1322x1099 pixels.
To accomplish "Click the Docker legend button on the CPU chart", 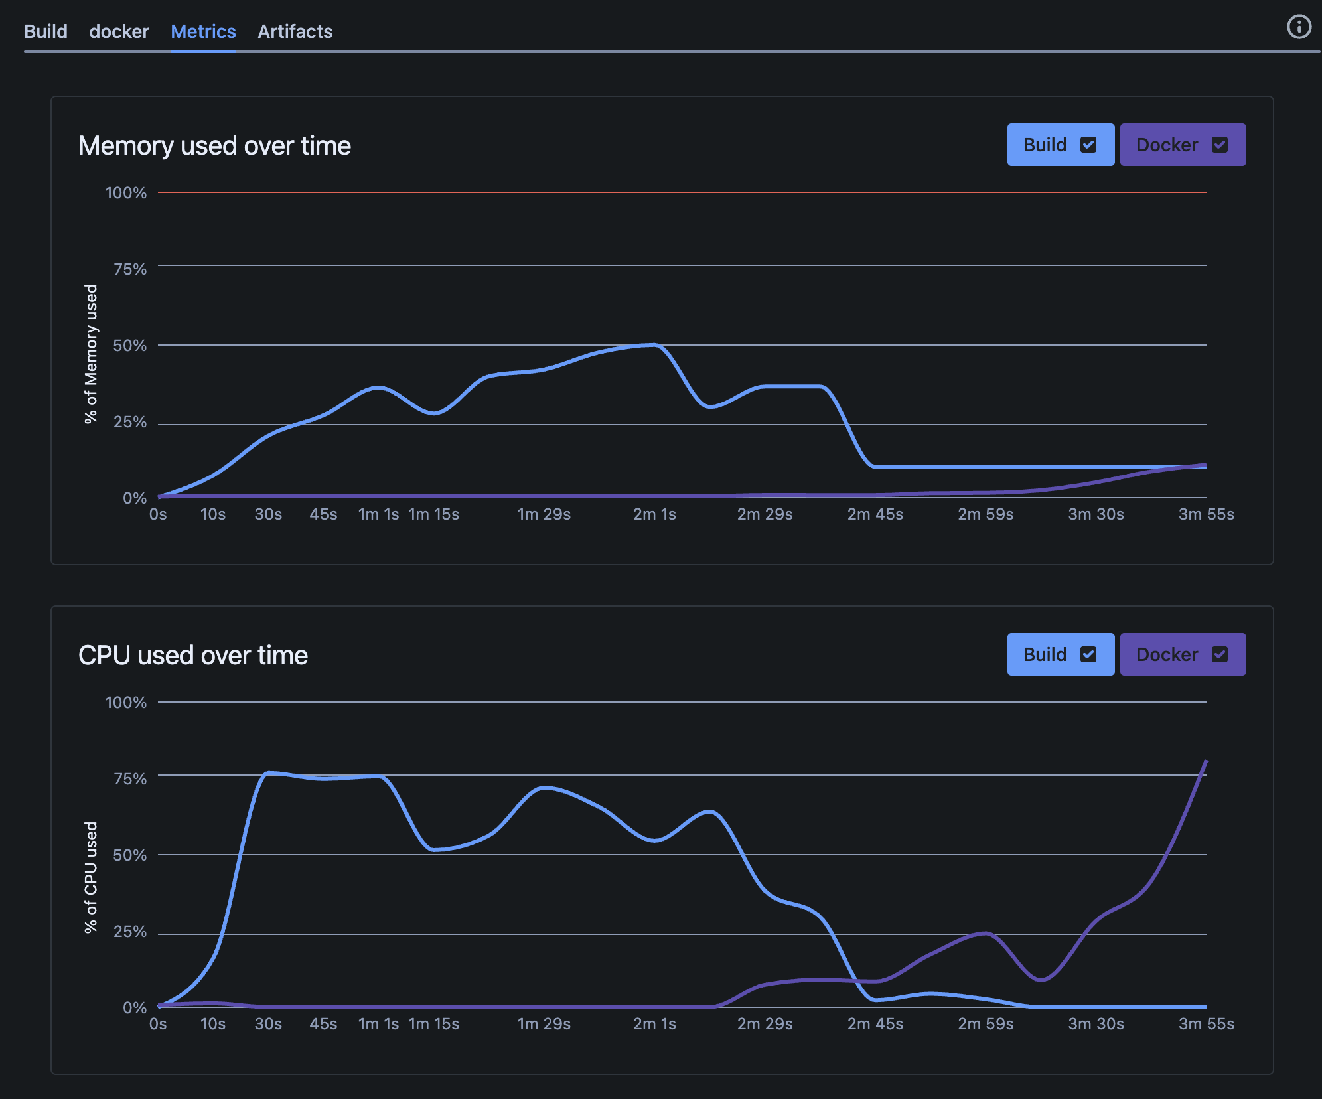I will 1183,654.
